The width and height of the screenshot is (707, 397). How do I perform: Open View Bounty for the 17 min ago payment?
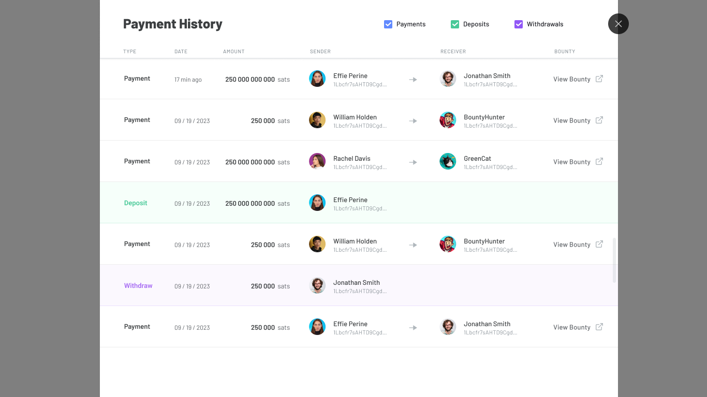[x=571, y=79]
